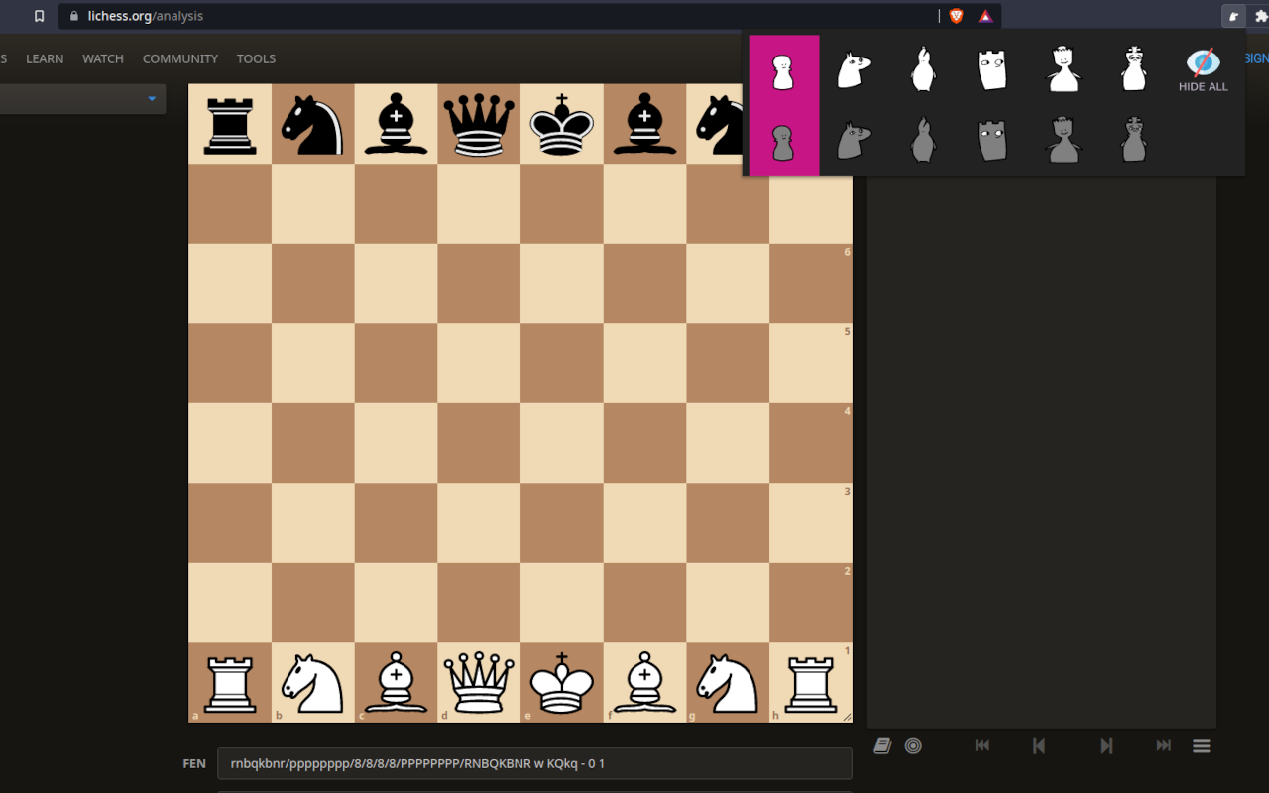Select the white queen in the piece panel
Image resolution: width=1269 pixels, height=793 pixels.
point(1062,67)
